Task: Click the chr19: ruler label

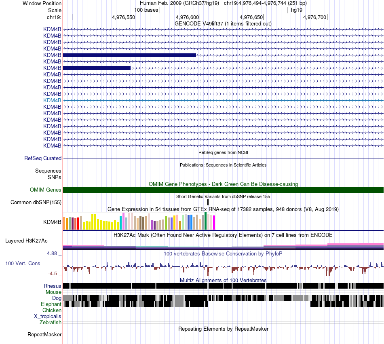Action: 54,17
